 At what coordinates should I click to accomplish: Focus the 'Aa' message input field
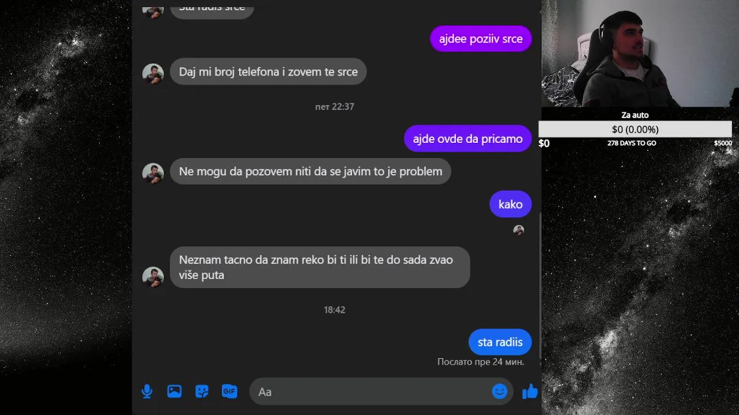pyautogui.click(x=369, y=391)
